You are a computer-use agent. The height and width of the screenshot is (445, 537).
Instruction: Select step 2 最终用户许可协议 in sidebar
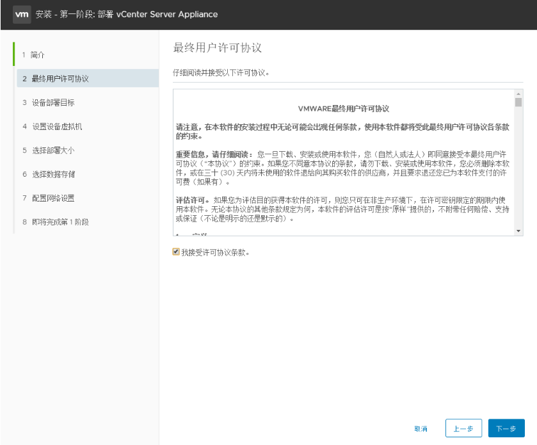[x=53, y=78]
